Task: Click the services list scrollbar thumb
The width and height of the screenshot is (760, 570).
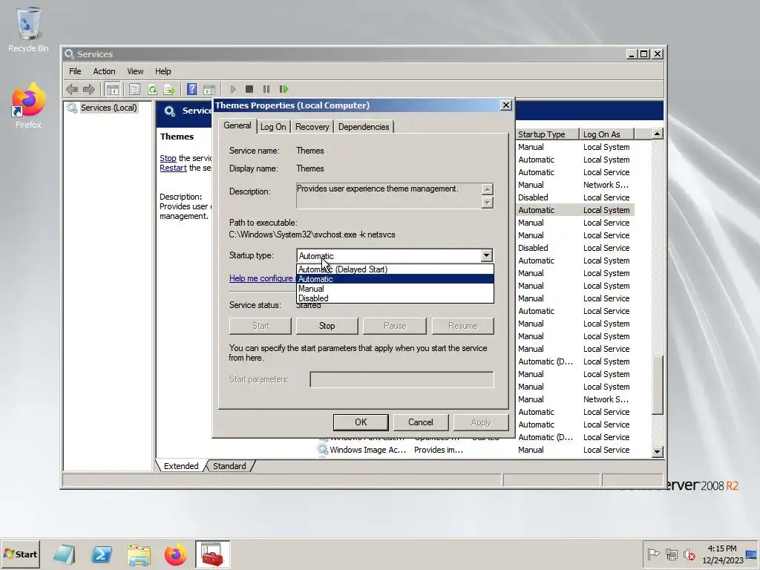Action: point(658,385)
